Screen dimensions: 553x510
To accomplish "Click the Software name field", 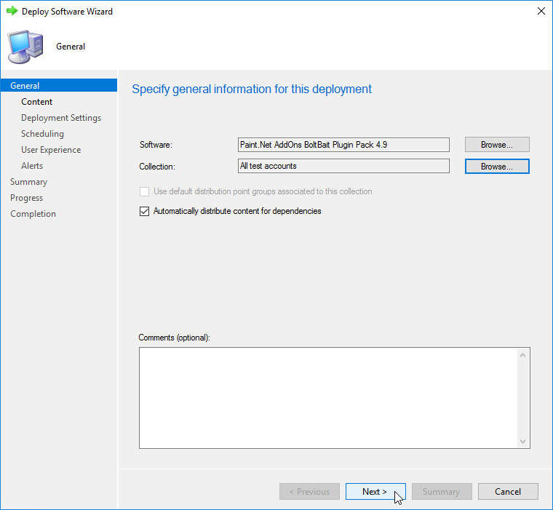I will (343, 145).
